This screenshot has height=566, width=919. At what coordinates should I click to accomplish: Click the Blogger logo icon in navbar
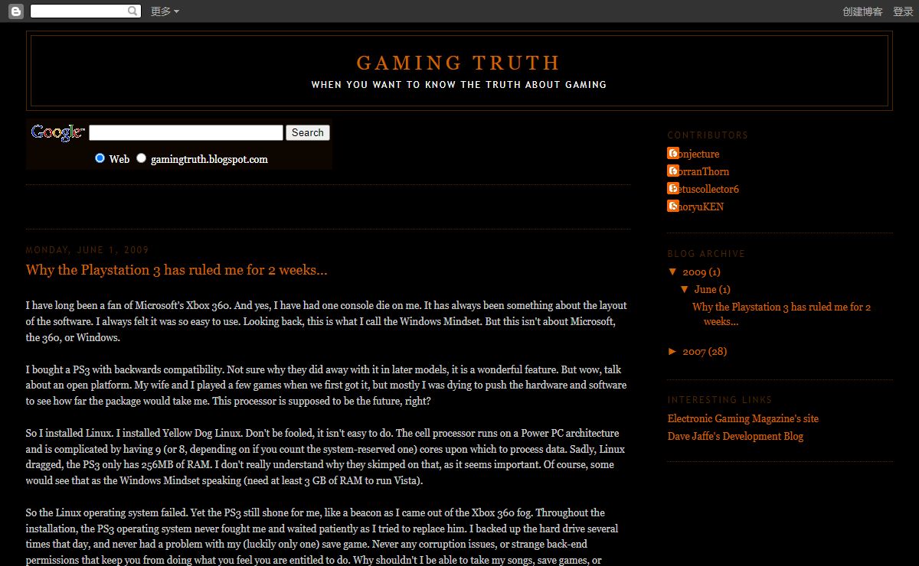(x=16, y=11)
